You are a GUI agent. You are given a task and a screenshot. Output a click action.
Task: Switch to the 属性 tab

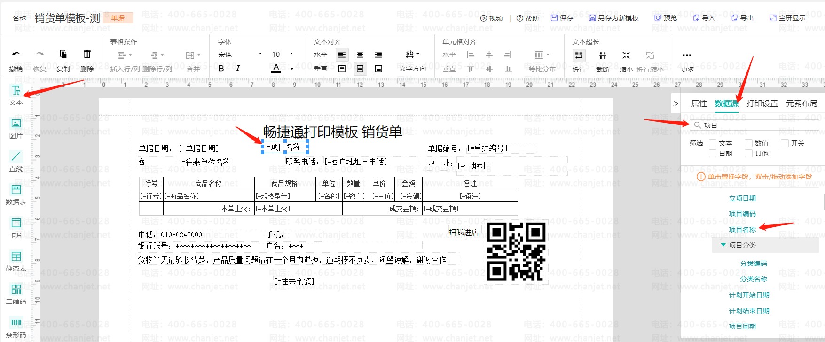pos(699,103)
